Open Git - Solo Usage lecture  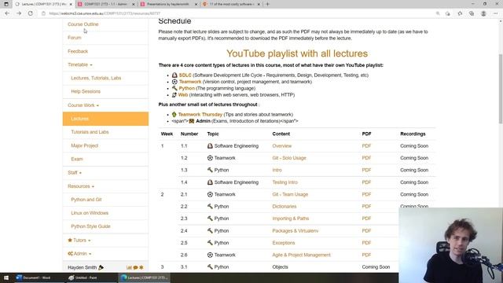click(x=289, y=158)
